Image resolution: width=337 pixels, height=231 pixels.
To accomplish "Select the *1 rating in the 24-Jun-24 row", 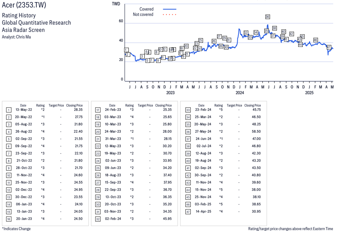I will pyautogui.click(x=221, y=139).
